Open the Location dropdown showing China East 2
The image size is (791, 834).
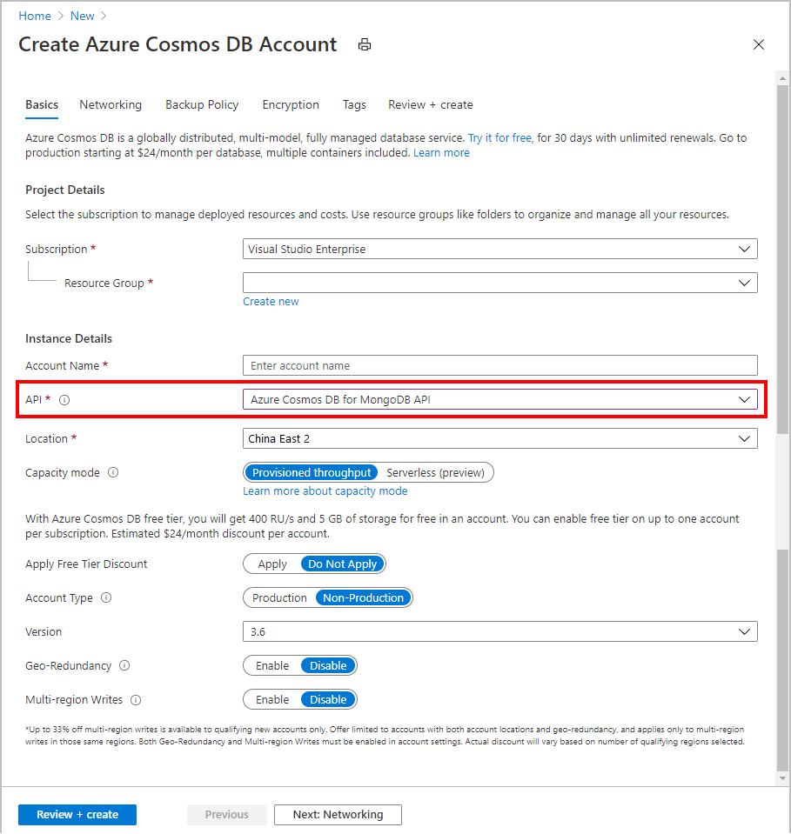(499, 439)
